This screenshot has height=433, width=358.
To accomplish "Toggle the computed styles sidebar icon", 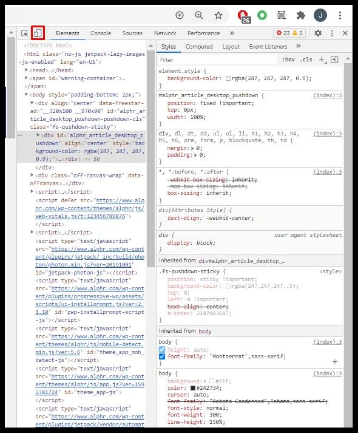I will click(334, 60).
